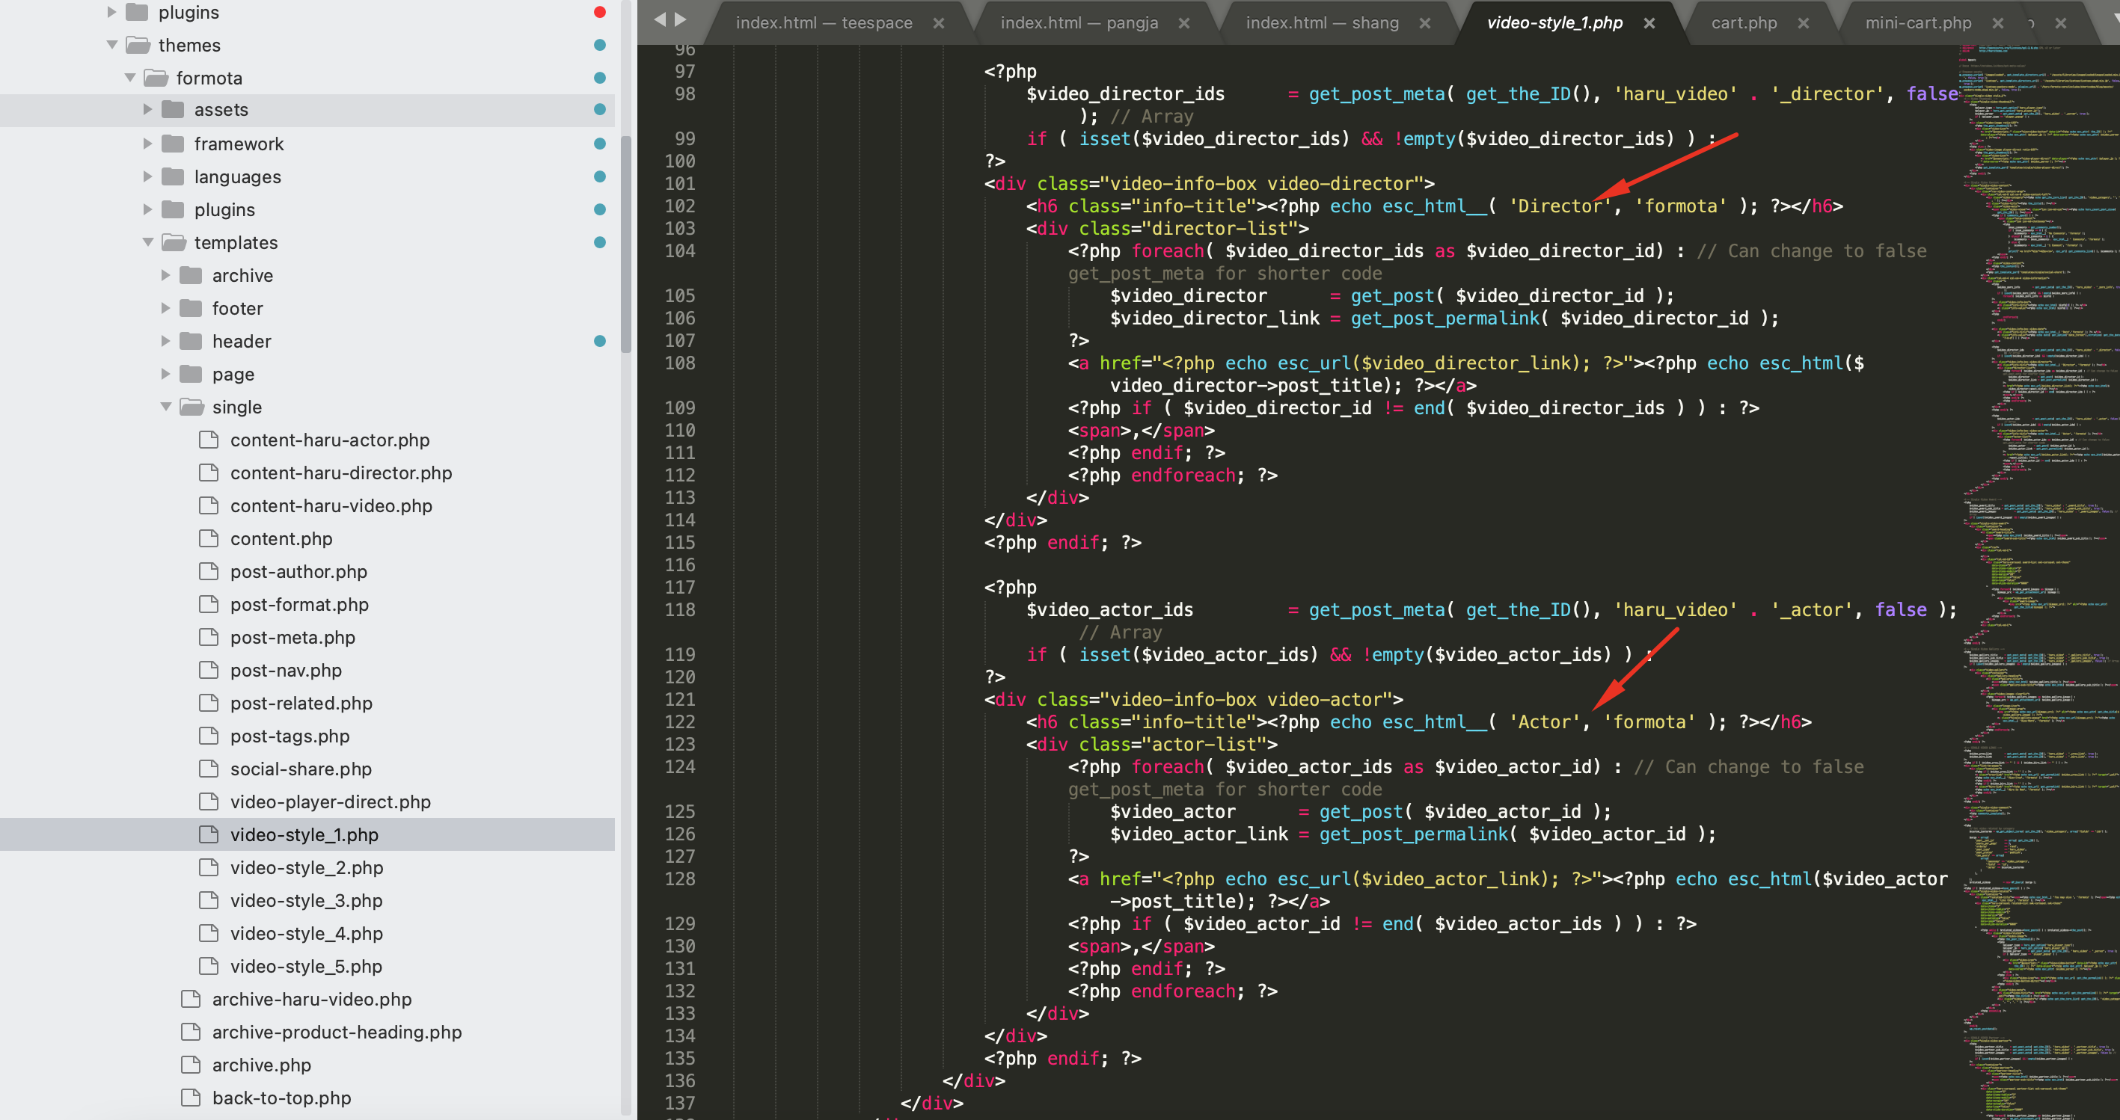Image resolution: width=2120 pixels, height=1120 pixels.
Task: Expand the framework folder arrow
Action: pyautogui.click(x=147, y=143)
